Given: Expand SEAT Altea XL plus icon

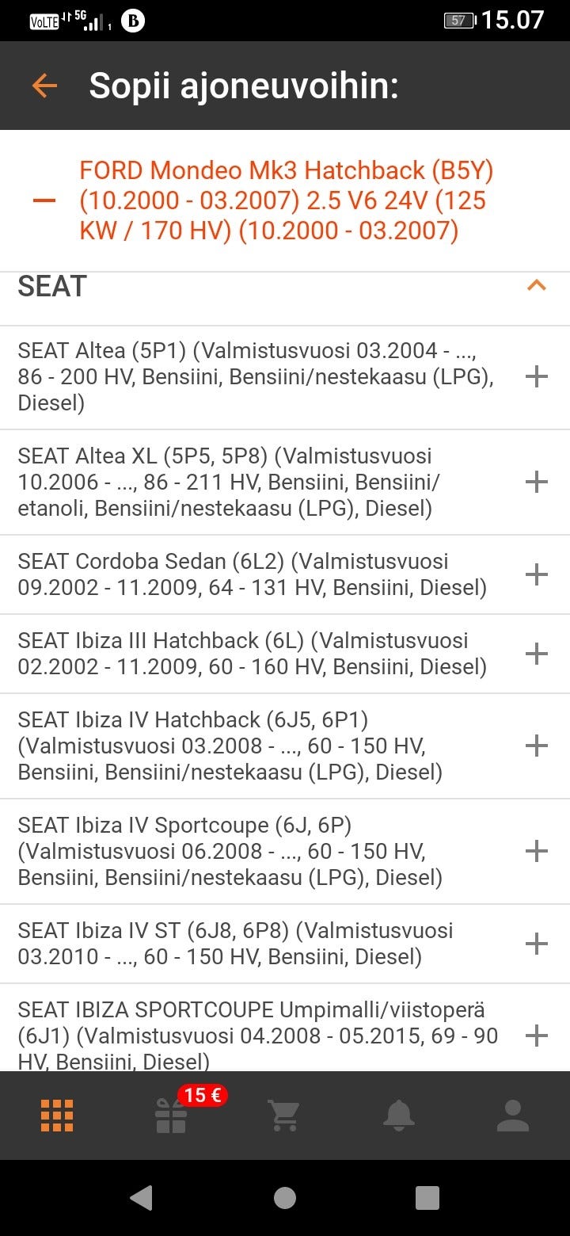Looking at the screenshot, I should 536,482.
